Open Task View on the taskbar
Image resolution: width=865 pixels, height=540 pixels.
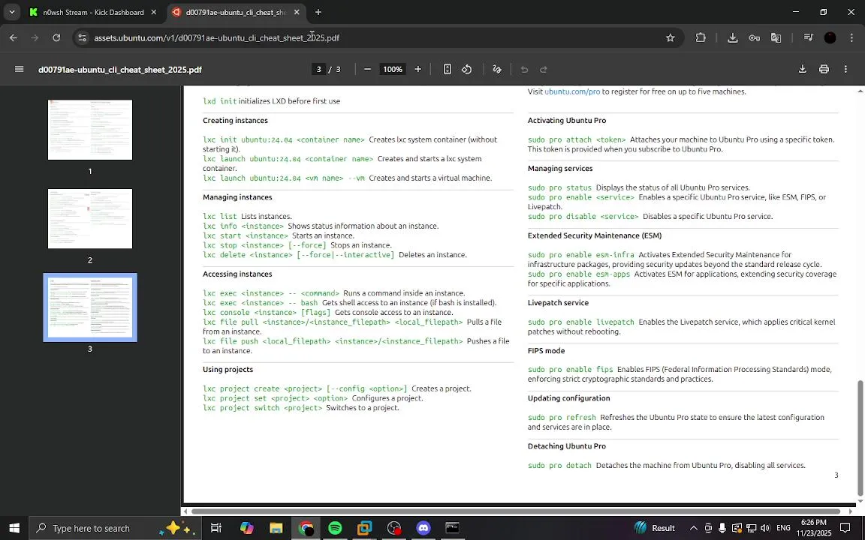click(216, 528)
